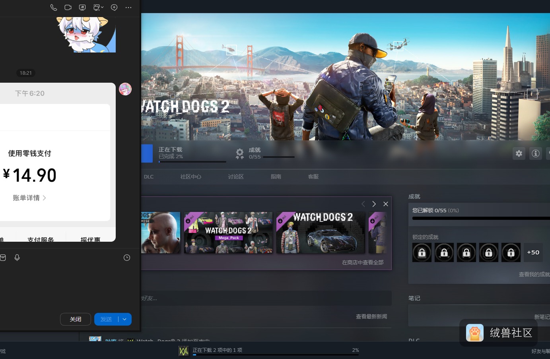Viewport: 550px width, 359px height.
Task: Close the DLC carousel panel
Action: [386, 204]
